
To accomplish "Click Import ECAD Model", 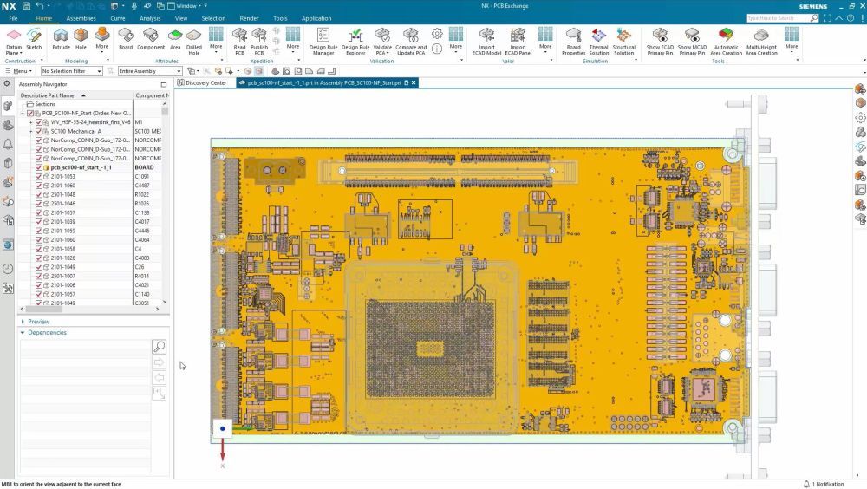I will [486, 42].
